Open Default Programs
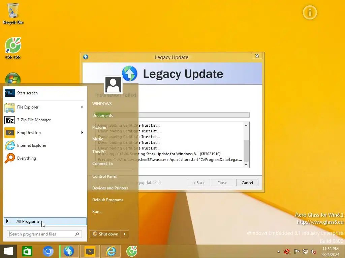The image size is (345, 258). [x=108, y=200]
